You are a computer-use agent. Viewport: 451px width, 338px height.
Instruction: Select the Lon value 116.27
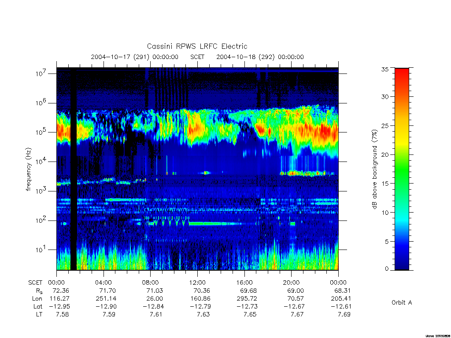click(x=59, y=298)
